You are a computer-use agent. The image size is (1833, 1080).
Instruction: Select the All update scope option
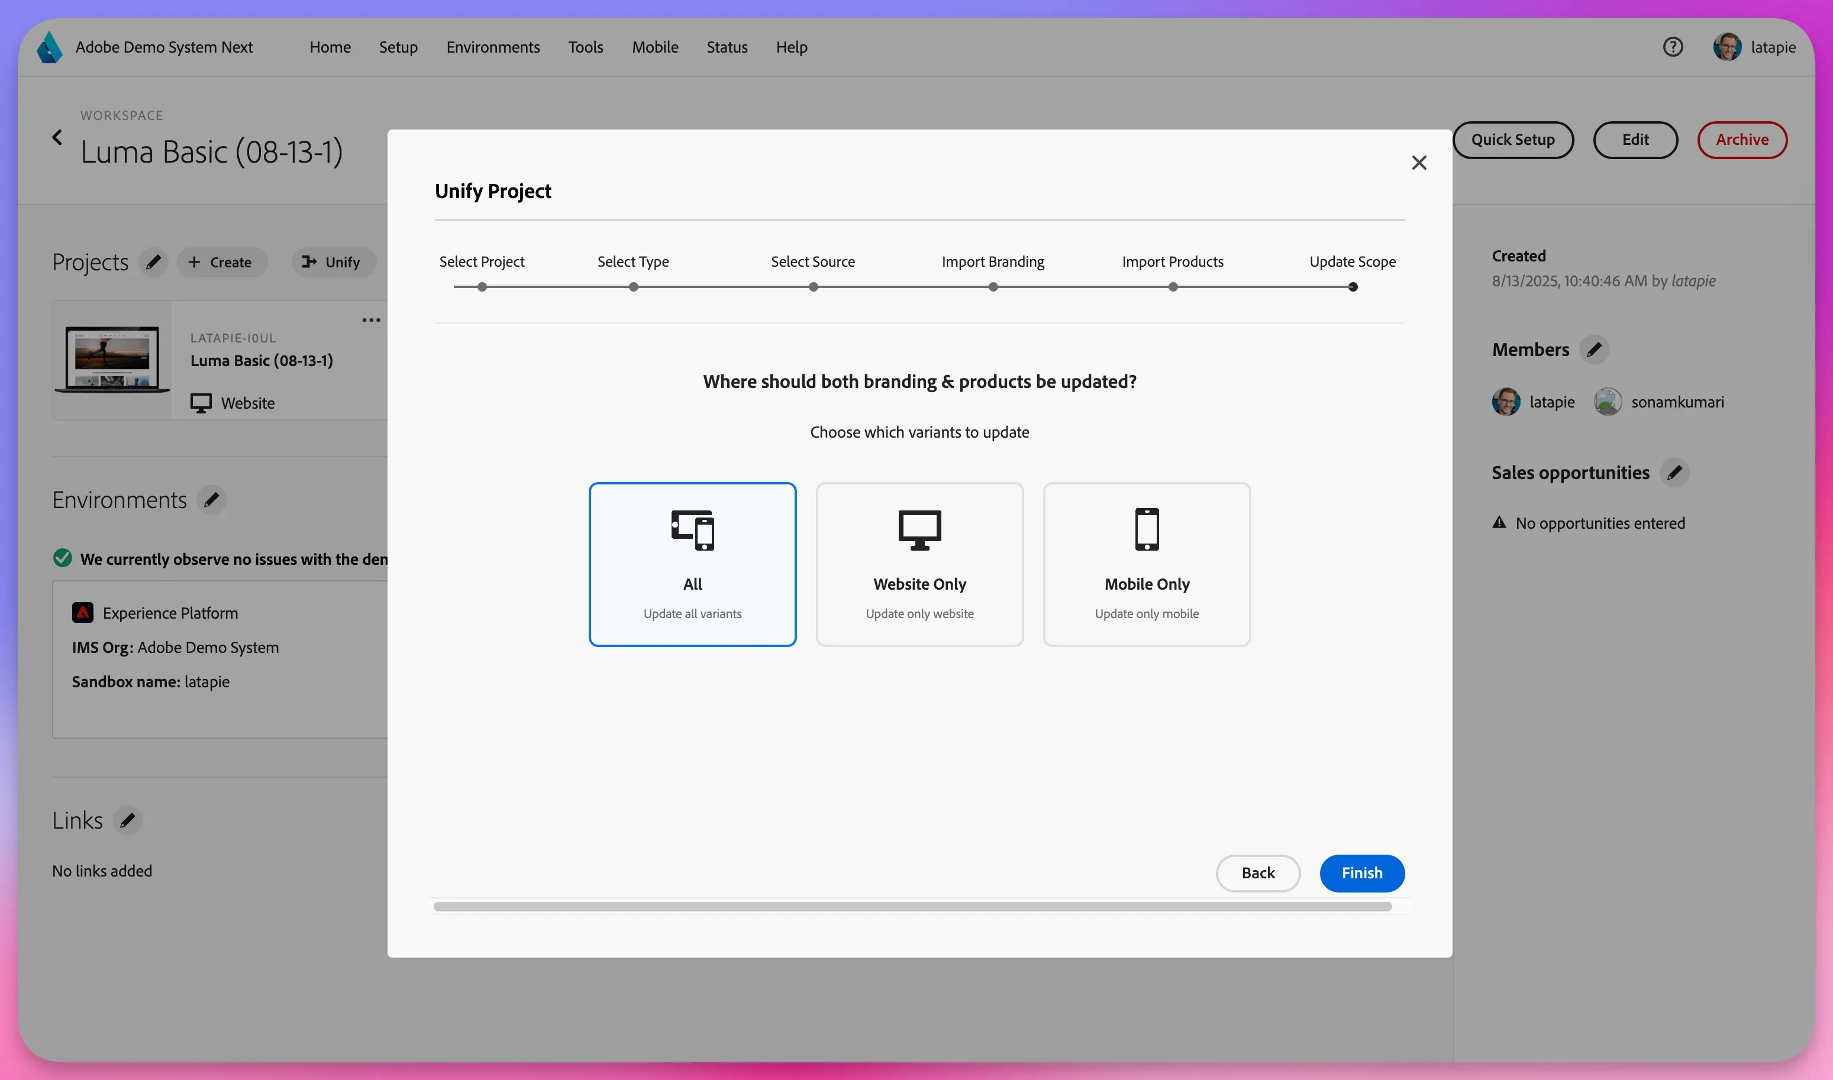(x=692, y=564)
